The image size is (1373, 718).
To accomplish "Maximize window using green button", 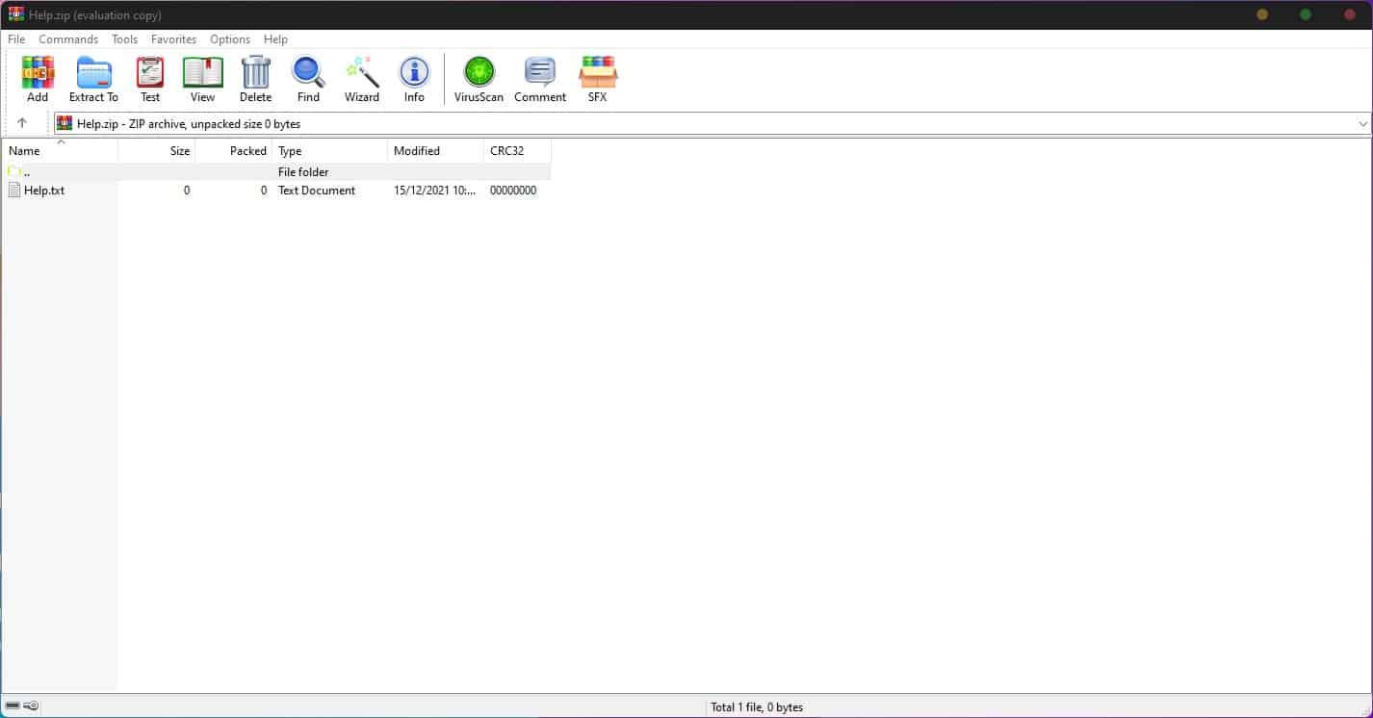I will 1306,14.
